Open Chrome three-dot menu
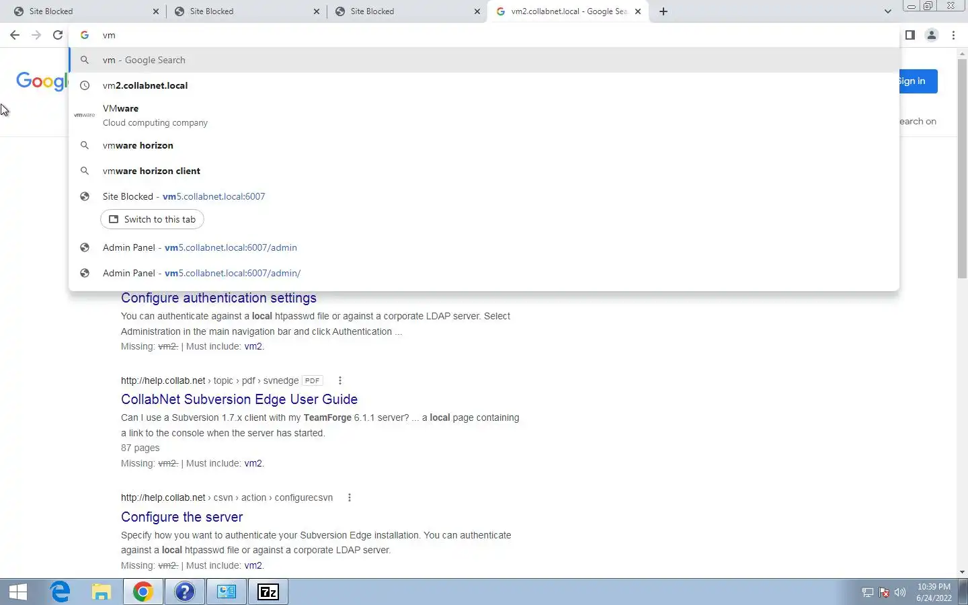Viewport: 968px width, 605px height. click(953, 35)
